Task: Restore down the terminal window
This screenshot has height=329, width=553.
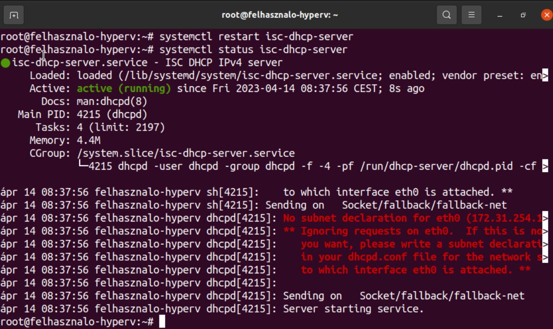Action: coord(523,16)
